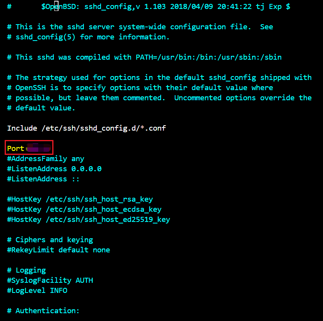The width and height of the screenshot is (323, 321).
Task: Click the default value. comment line
Action: click(41, 108)
